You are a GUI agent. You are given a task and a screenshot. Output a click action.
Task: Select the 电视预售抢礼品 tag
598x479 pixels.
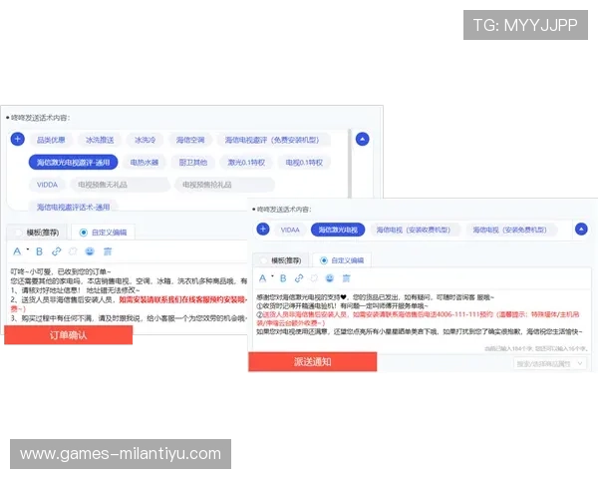(x=224, y=185)
